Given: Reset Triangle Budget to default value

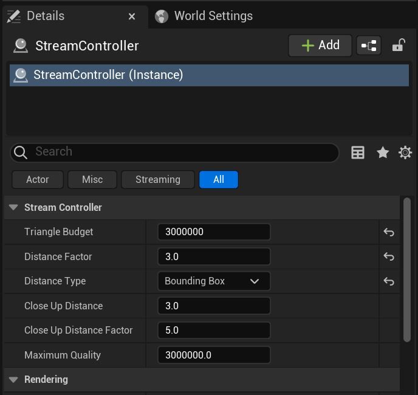Looking at the screenshot, I should [x=389, y=232].
